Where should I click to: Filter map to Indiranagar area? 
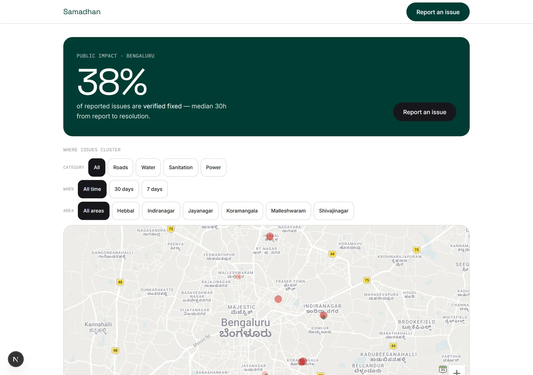[161, 211]
